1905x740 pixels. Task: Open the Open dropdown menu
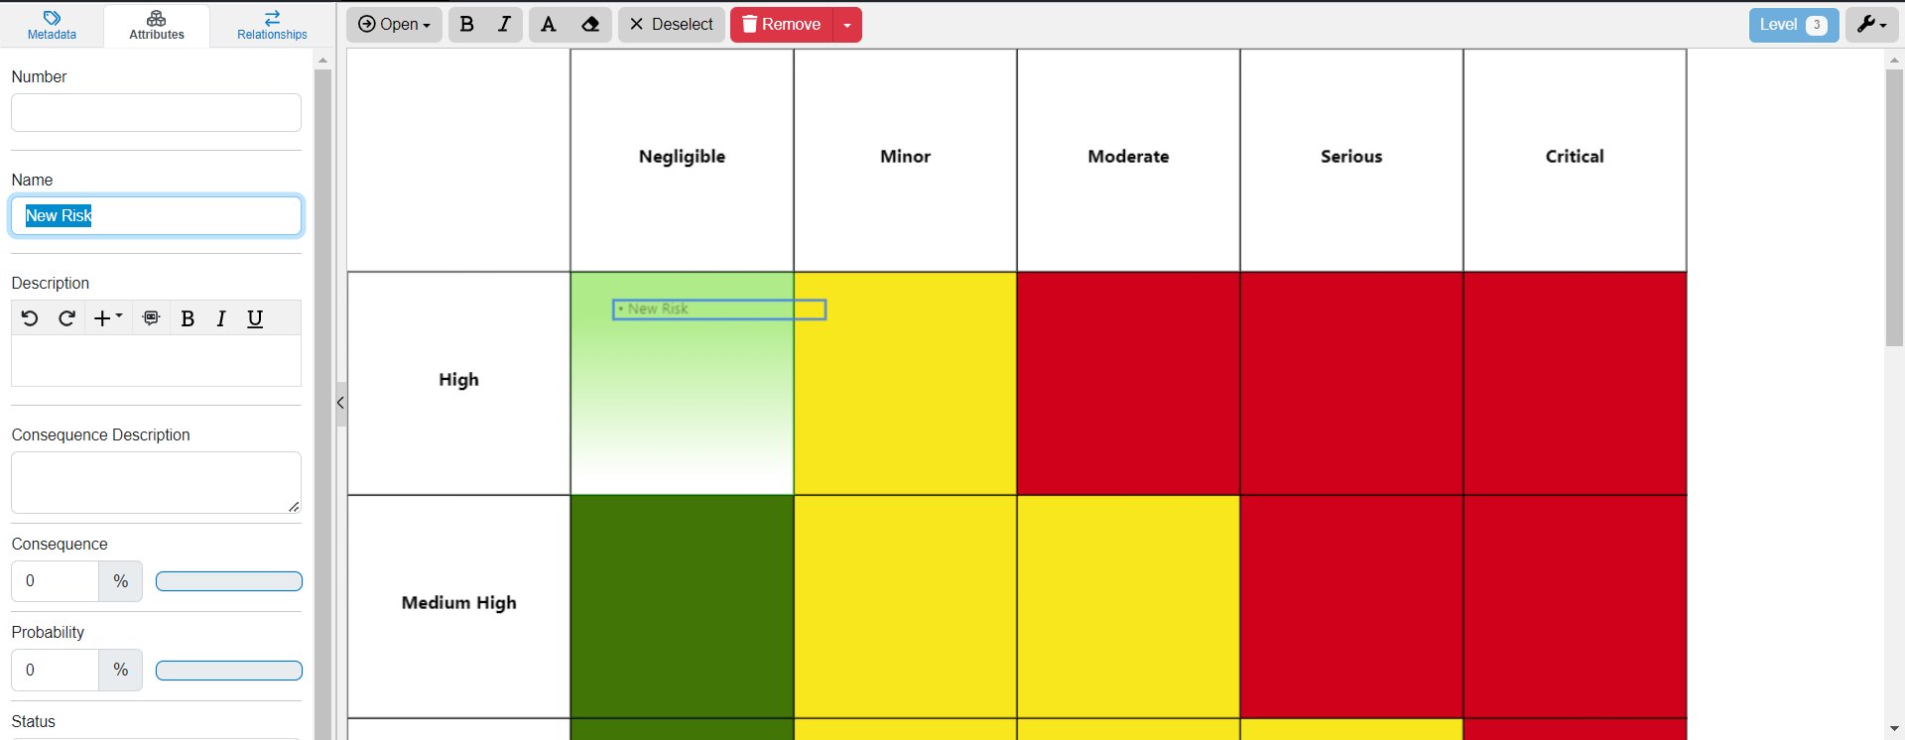pyautogui.click(x=394, y=25)
